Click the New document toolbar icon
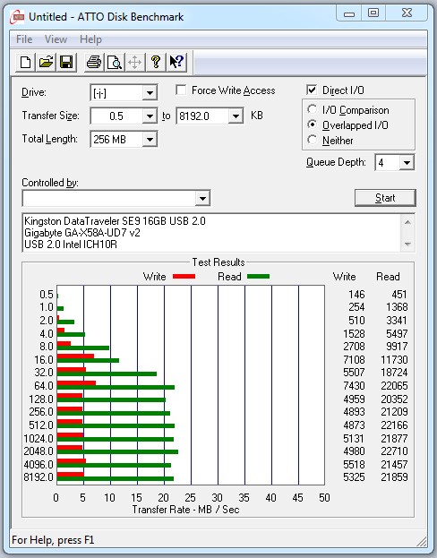The image size is (437, 558). point(25,63)
